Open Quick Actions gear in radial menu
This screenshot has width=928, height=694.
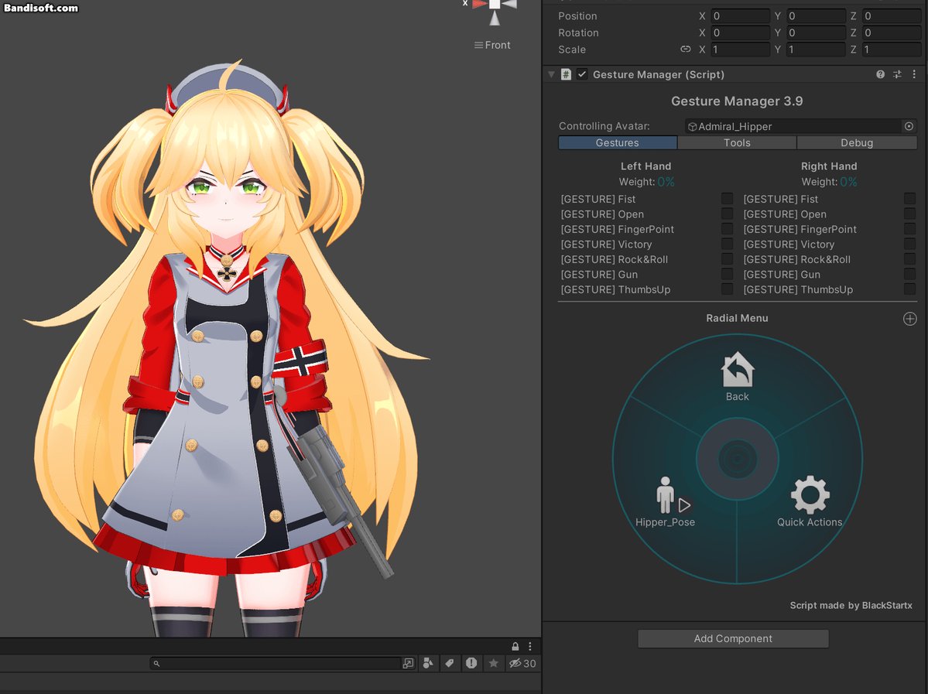(x=810, y=495)
